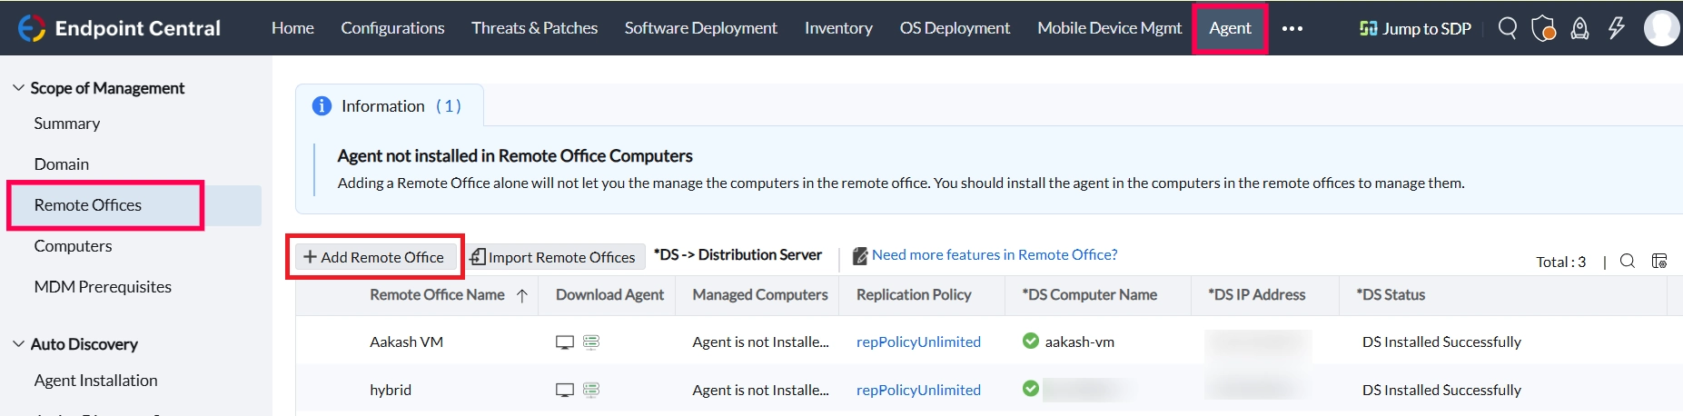Open the table search magnifier icon
The image size is (1683, 416).
(1628, 261)
